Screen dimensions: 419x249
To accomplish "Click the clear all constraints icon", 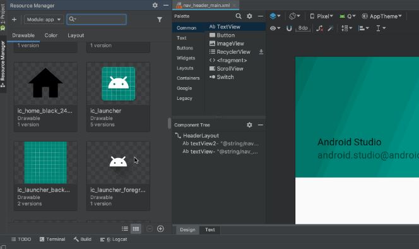I will (319, 28).
